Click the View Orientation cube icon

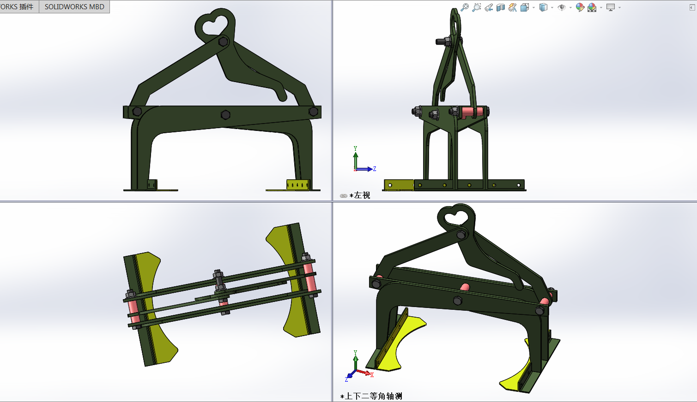[x=525, y=7]
